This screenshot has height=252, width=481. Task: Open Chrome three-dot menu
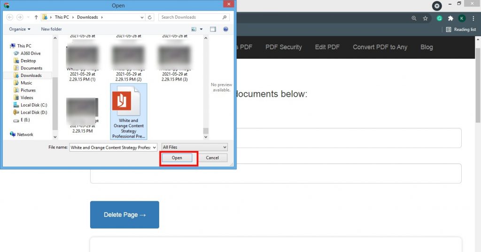pos(473,18)
